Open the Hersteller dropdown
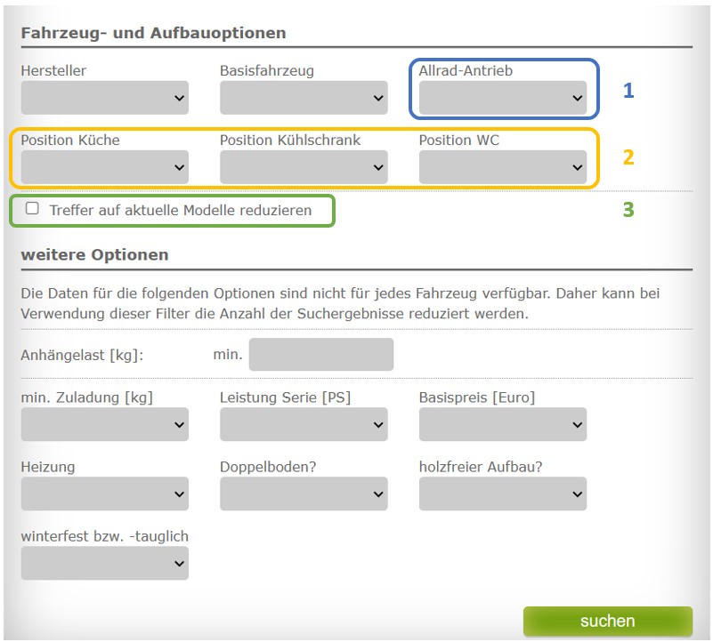Image resolution: width=713 pixels, height=642 pixels. tap(104, 98)
